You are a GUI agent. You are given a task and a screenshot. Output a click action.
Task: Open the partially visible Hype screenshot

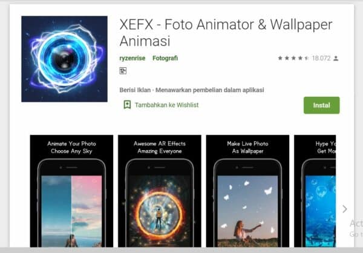click(x=315, y=191)
